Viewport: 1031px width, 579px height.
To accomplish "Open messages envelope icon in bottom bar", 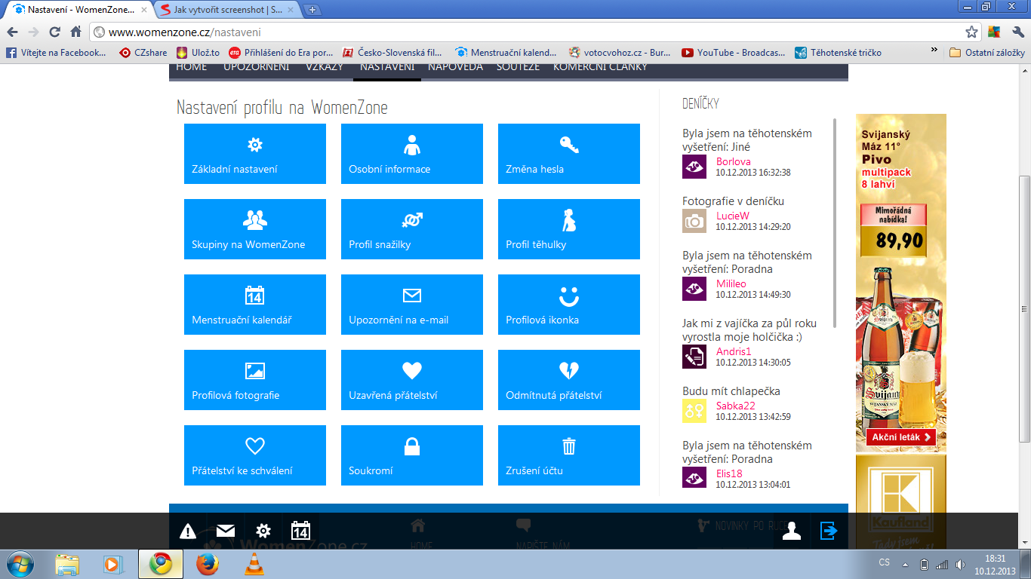I will (x=226, y=531).
